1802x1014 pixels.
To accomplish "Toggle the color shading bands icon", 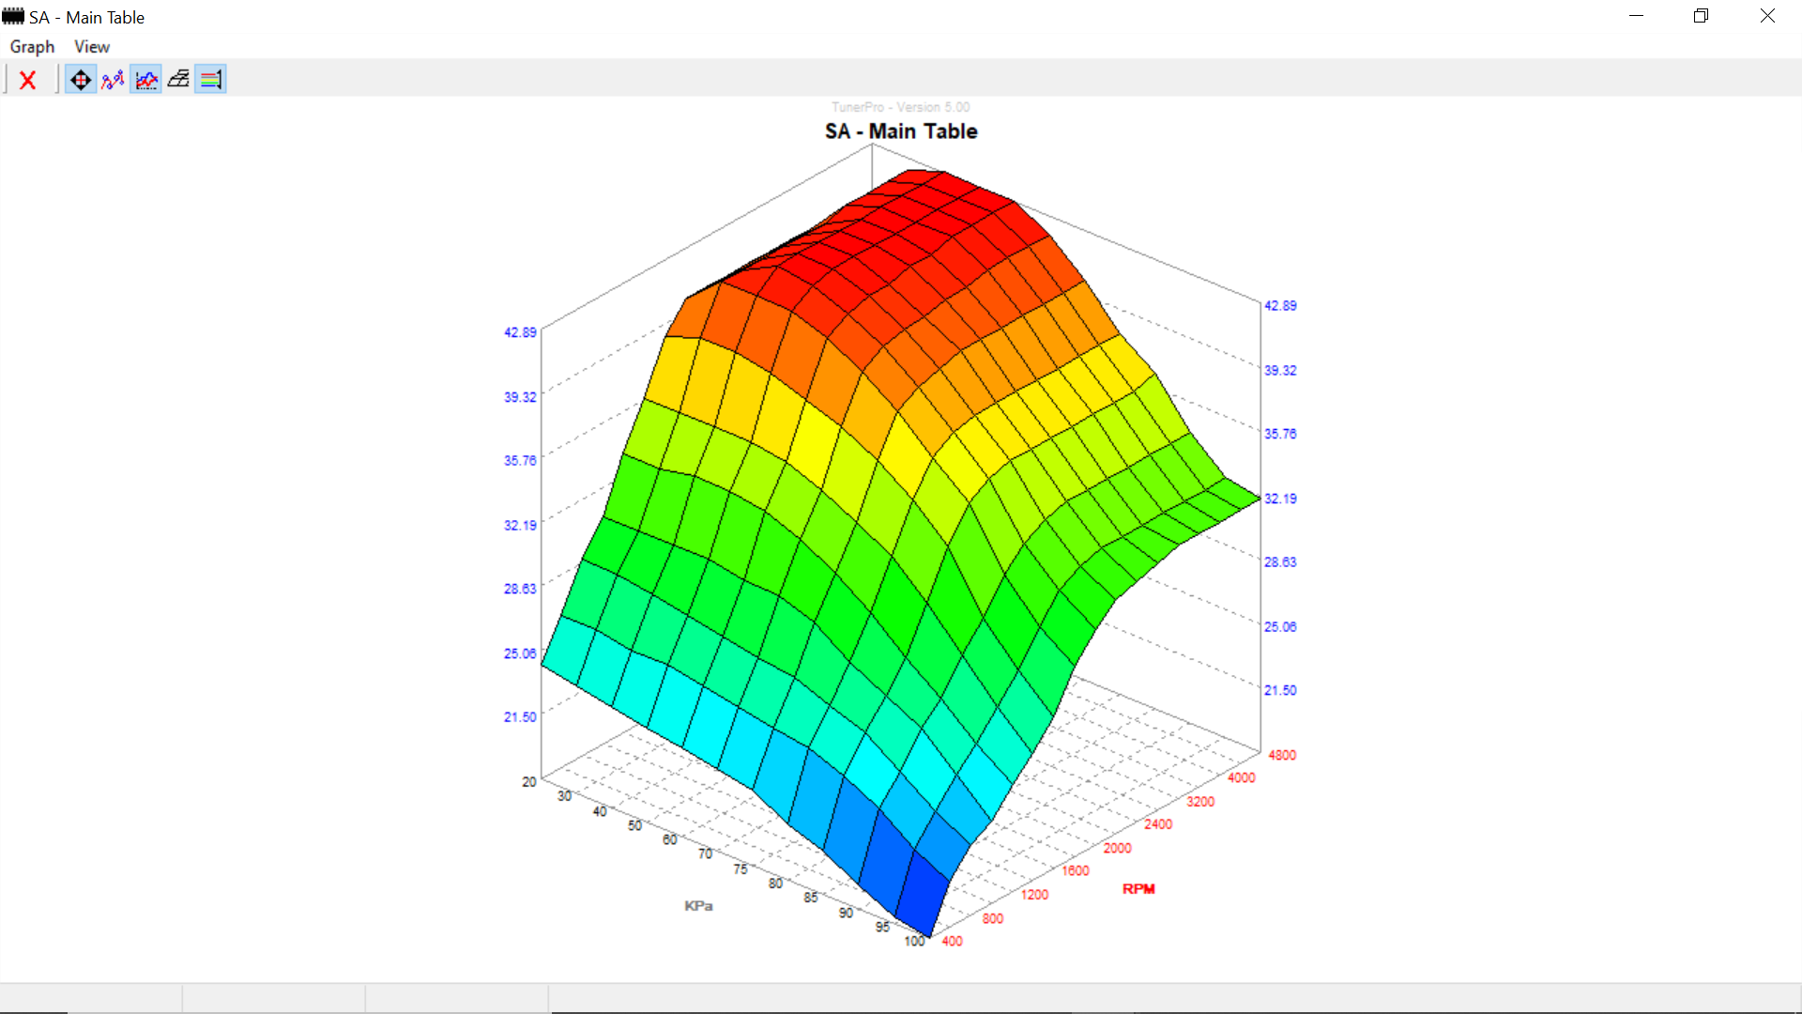I will pyautogui.click(x=211, y=80).
